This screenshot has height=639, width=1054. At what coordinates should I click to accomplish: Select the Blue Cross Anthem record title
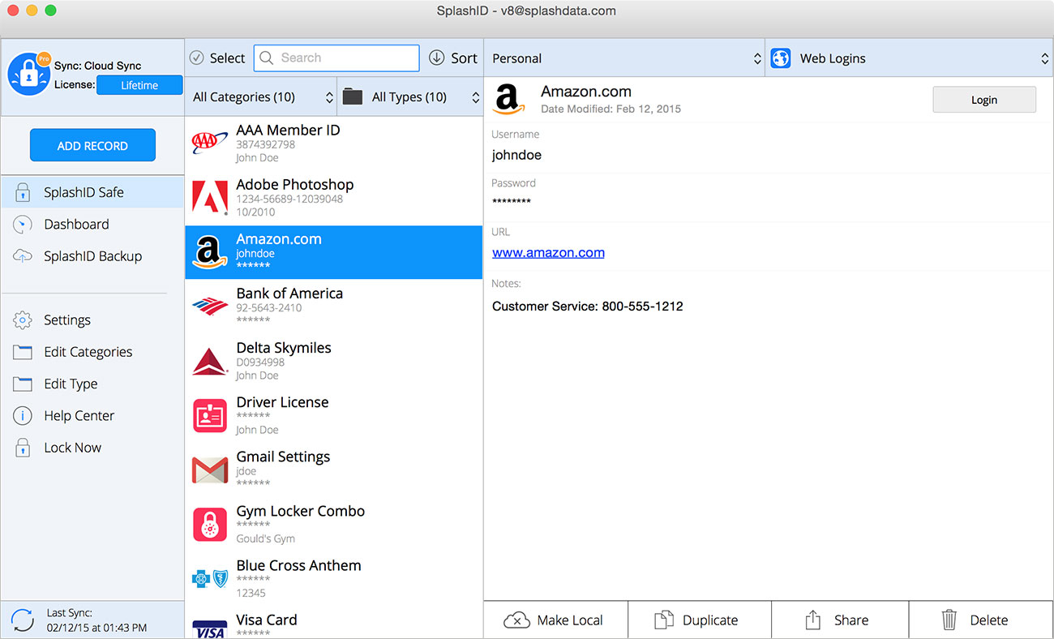[x=298, y=565]
